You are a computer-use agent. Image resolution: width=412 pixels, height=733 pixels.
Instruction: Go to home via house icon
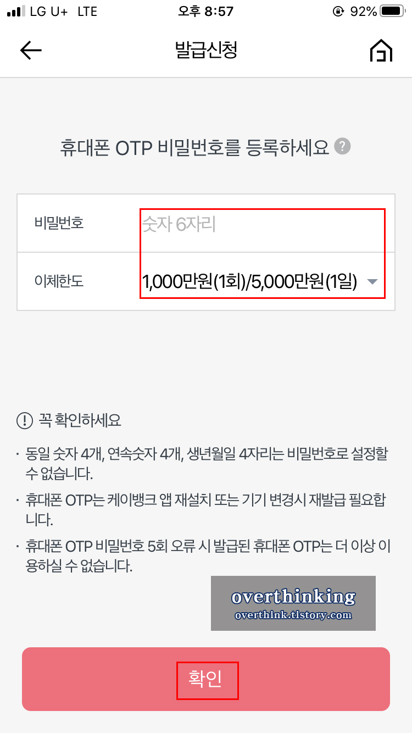381,51
